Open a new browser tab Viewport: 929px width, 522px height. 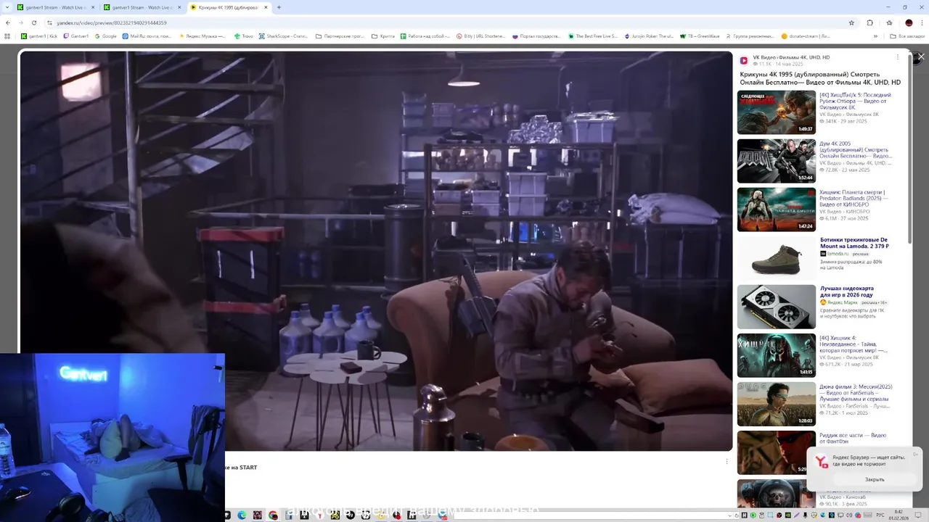tap(279, 7)
